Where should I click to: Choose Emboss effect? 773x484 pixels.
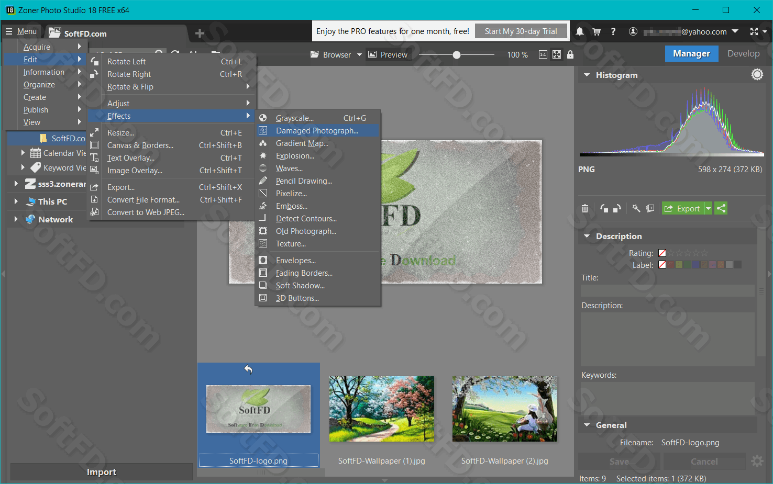pyautogui.click(x=318, y=206)
